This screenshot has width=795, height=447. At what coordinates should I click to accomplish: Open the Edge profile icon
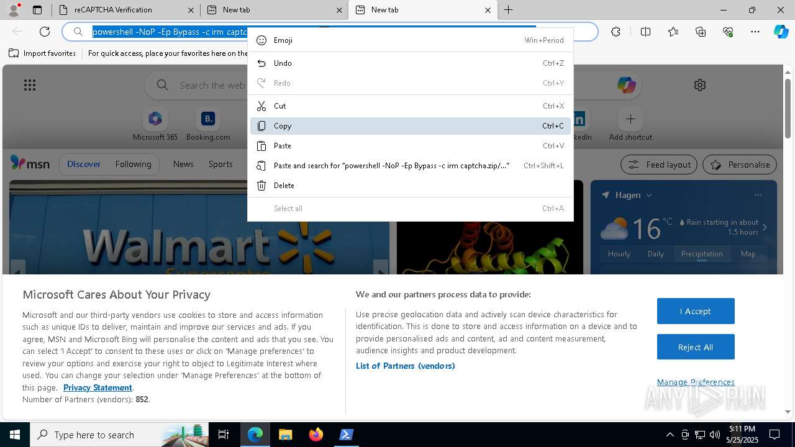[x=14, y=9]
